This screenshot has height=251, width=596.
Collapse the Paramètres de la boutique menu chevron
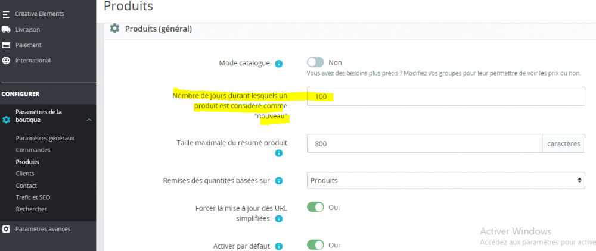(89, 120)
